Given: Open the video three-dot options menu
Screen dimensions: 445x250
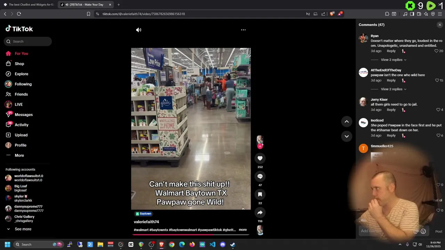Looking at the screenshot, I should tap(243, 30).
